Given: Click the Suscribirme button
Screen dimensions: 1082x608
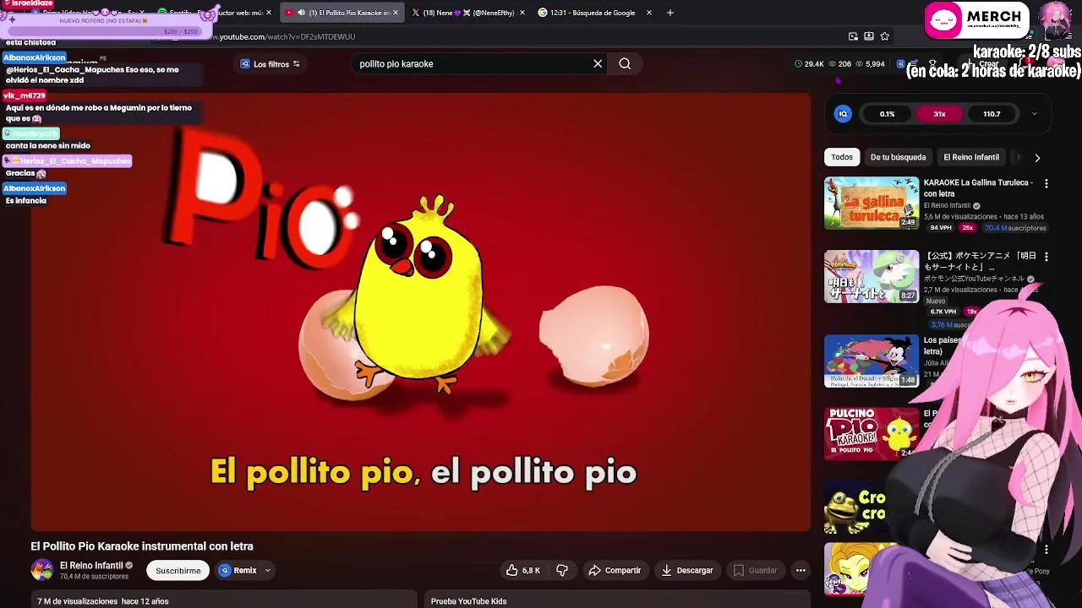Looking at the screenshot, I should (x=178, y=570).
